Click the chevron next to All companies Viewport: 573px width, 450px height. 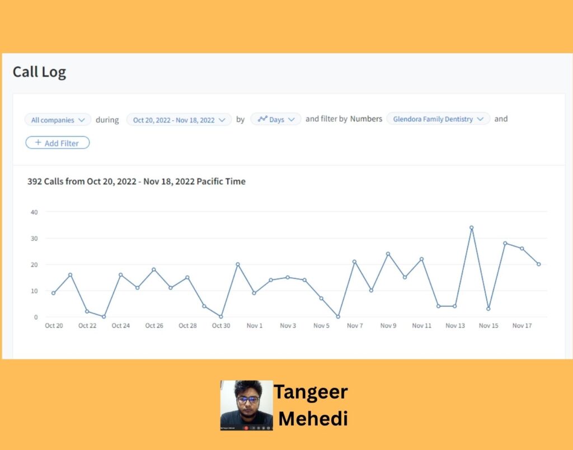82,120
